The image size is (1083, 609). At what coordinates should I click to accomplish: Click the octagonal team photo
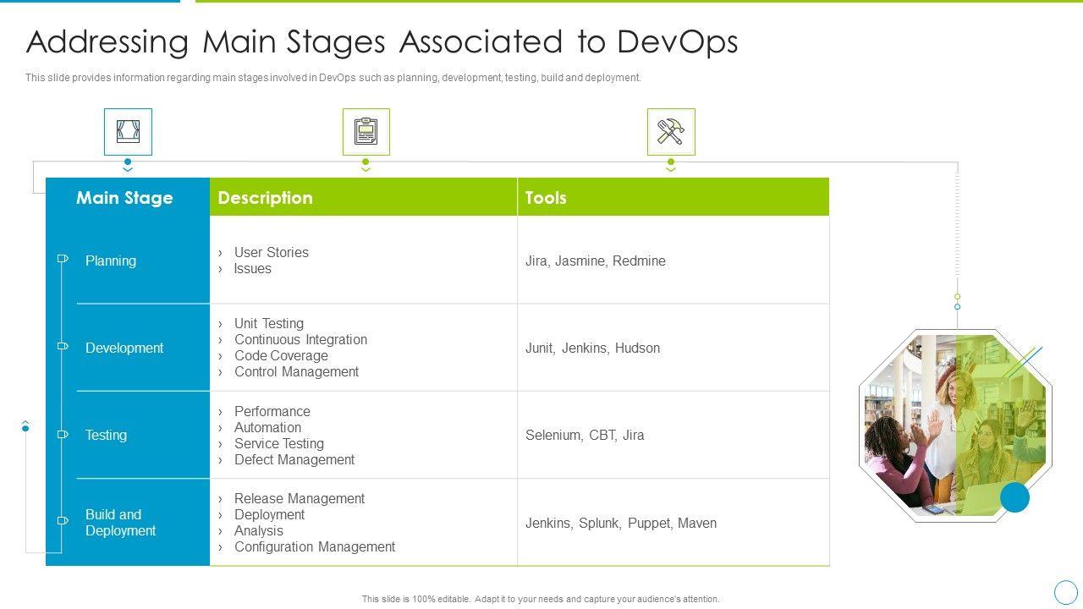click(954, 425)
